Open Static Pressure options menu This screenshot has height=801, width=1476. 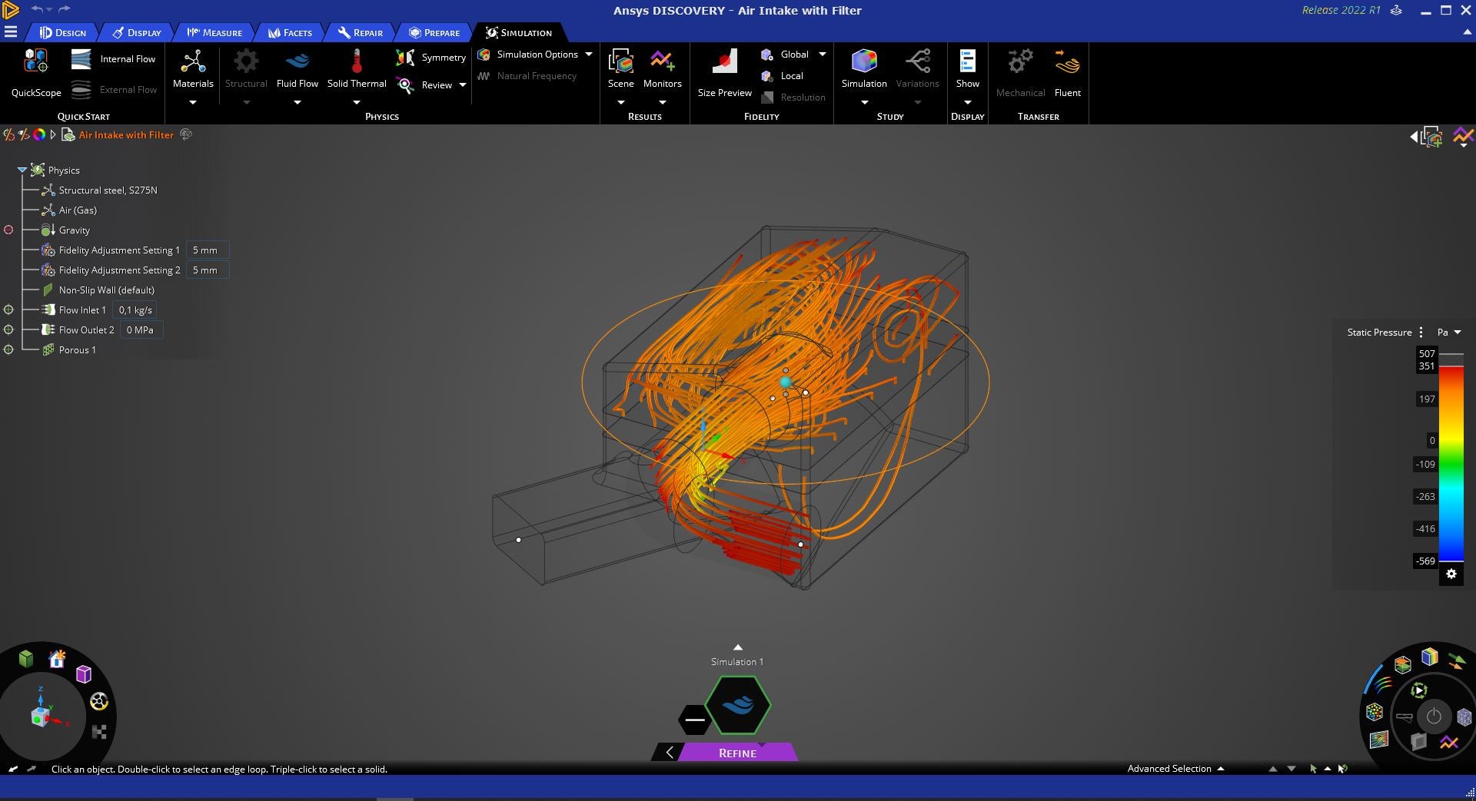click(1421, 333)
